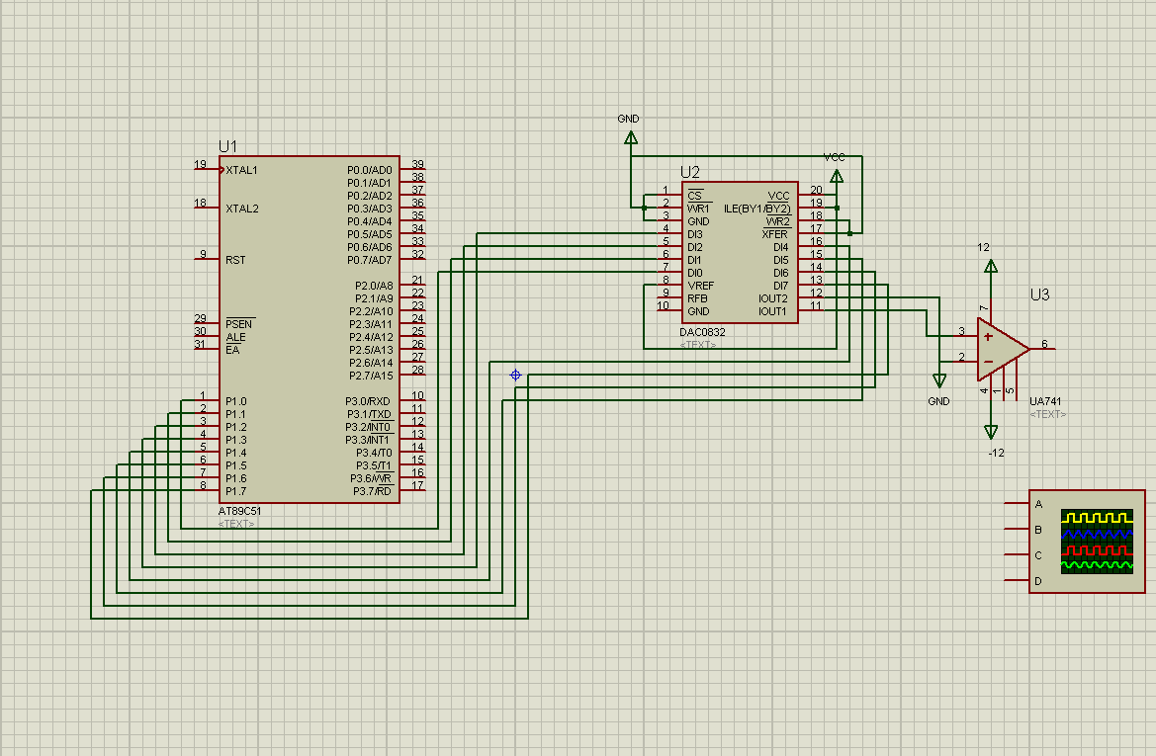Click the DI7 pin label
The height and width of the screenshot is (756, 1156).
click(781, 286)
